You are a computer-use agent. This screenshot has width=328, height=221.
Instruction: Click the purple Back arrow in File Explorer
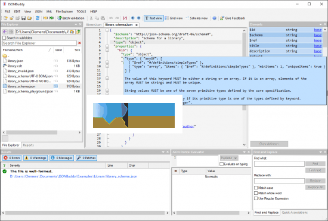tap(5, 32)
